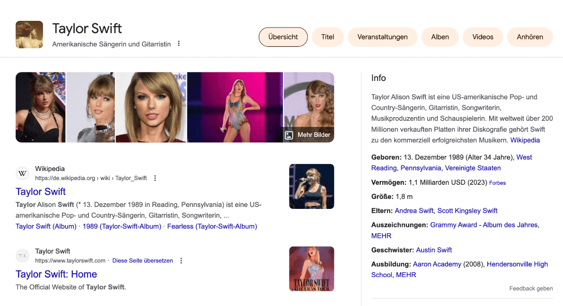Click the de.wikipedia.org URL breadcrumb

tap(91, 178)
